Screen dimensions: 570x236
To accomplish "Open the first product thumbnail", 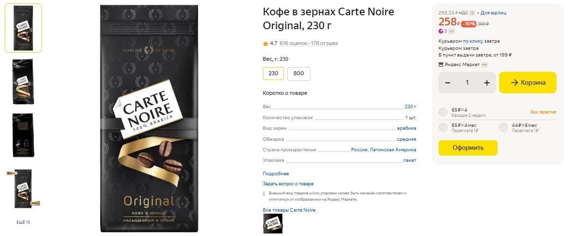I will point(23,28).
